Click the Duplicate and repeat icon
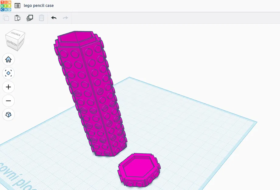Viewport: 280px width, 190px height. 30,18
